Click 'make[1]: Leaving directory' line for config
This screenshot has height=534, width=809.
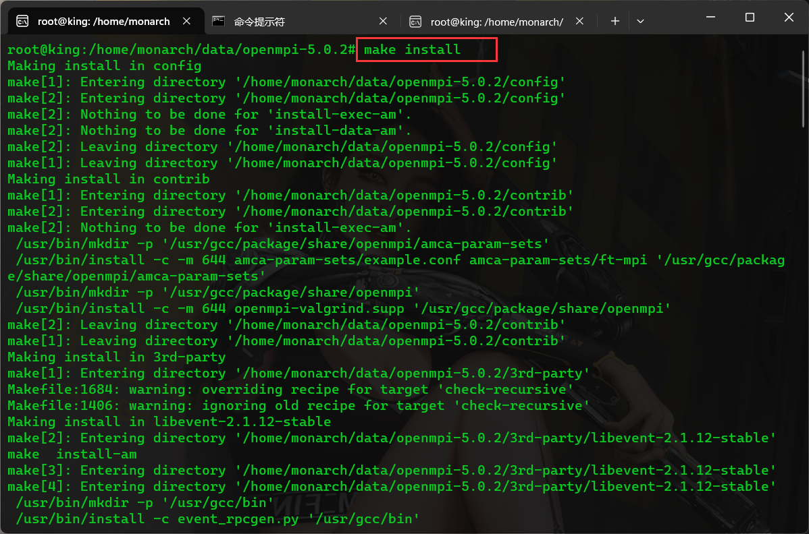pos(282,163)
